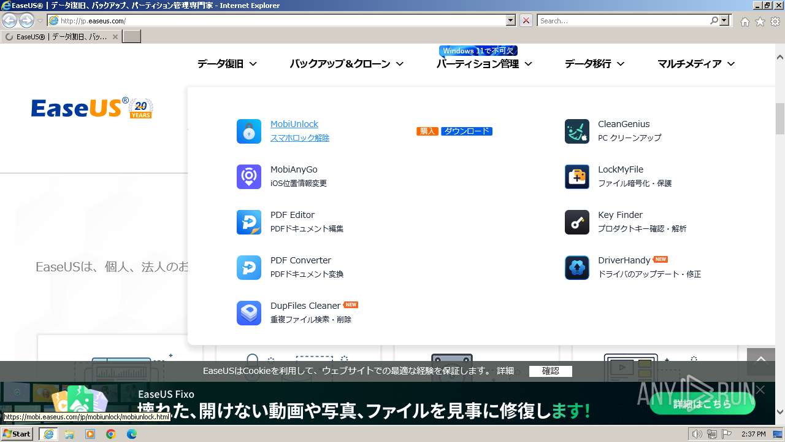Click the IE Search input box
The height and width of the screenshot is (442, 785).
click(623, 20)
